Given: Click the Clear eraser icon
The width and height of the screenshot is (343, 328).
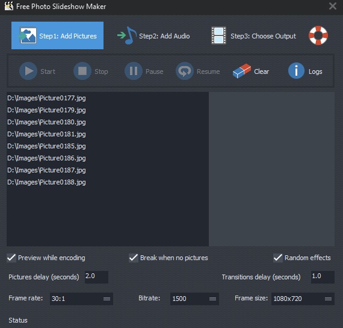Looking at the screenshot, I should click(242, 71).
